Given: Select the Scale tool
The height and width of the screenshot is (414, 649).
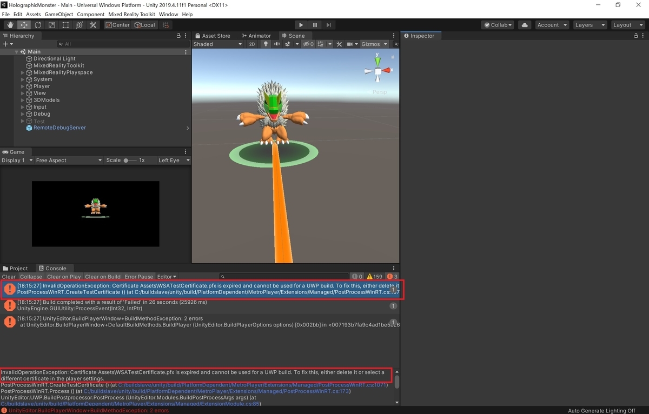Looking at the screenshot, I should (52, 25).
